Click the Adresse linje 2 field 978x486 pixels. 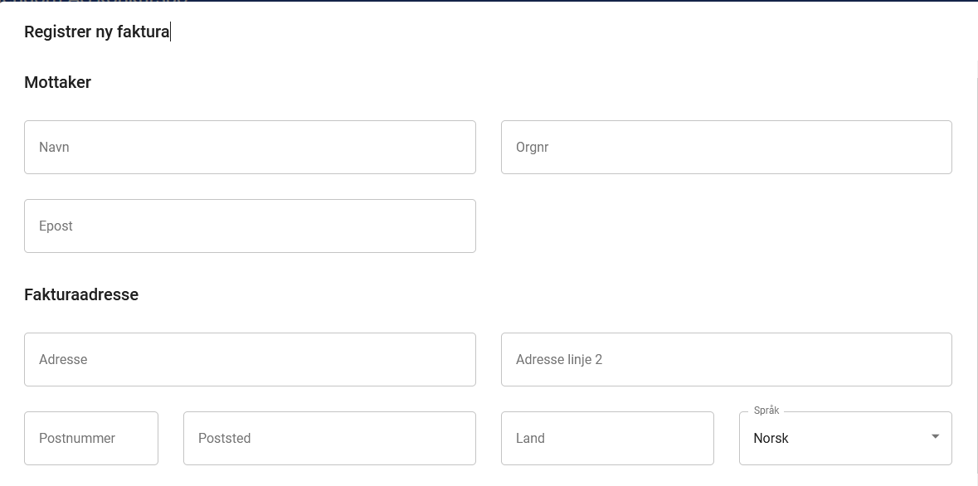coord(726,360)
